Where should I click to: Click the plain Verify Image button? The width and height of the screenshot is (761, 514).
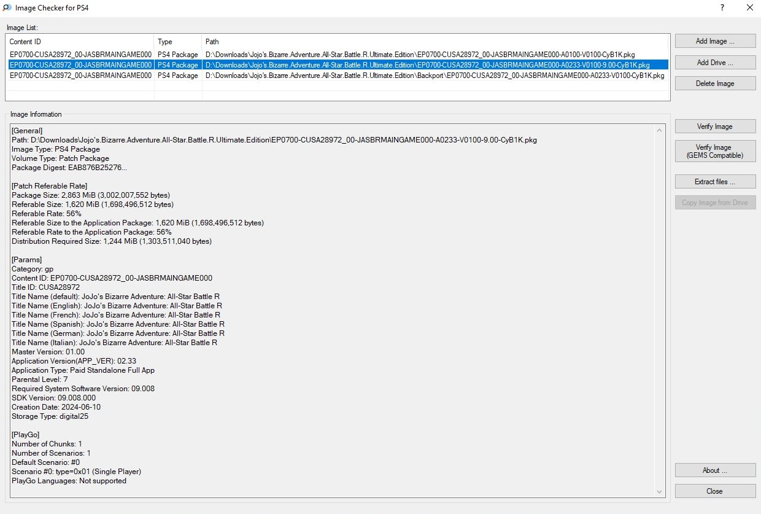(x=716, y=127)
